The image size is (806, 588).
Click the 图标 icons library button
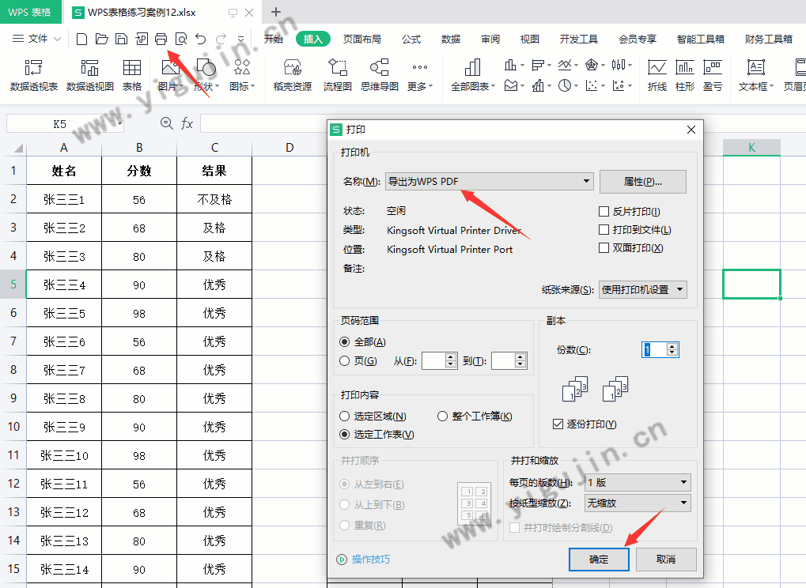[242, 75]
